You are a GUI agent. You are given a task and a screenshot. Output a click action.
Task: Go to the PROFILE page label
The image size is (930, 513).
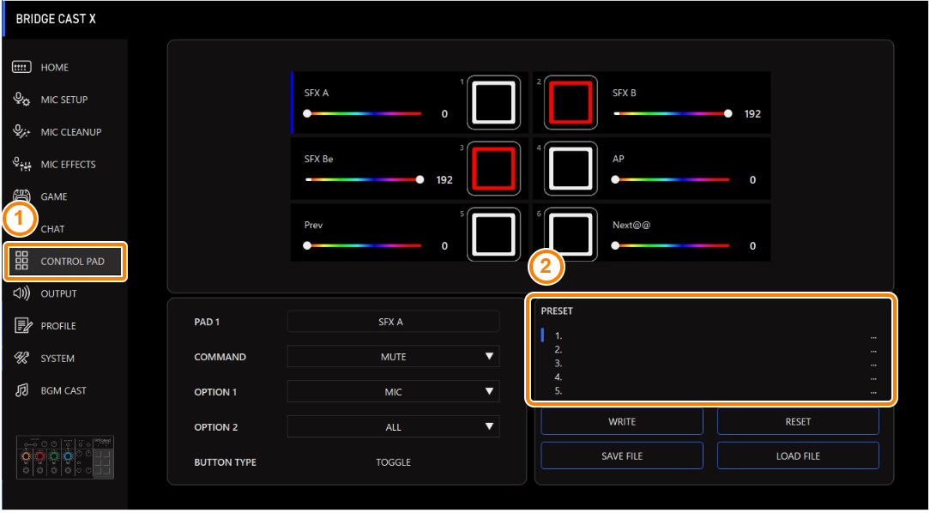coord(58,326)
